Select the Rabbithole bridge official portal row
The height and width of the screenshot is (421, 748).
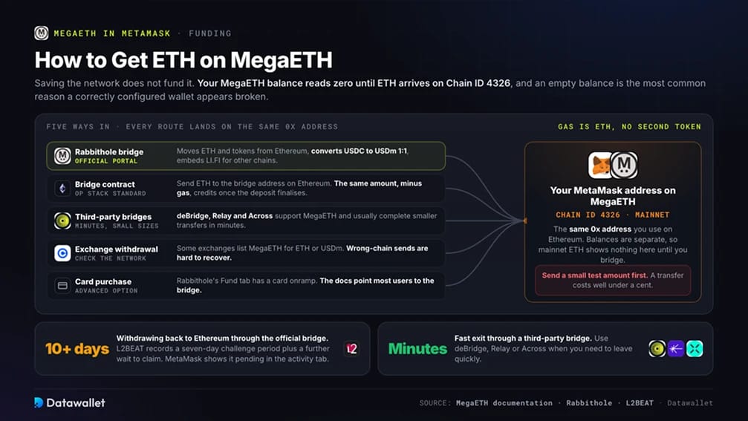coord(246,156)
